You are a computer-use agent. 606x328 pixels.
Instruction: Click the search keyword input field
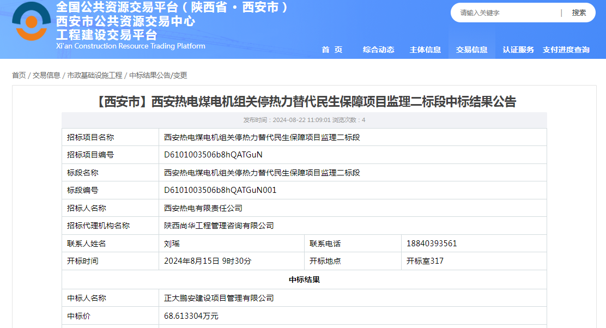coord(507,13)
